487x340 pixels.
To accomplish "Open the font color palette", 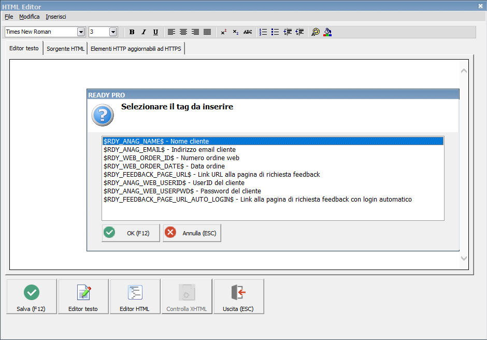I will (315, 32).
